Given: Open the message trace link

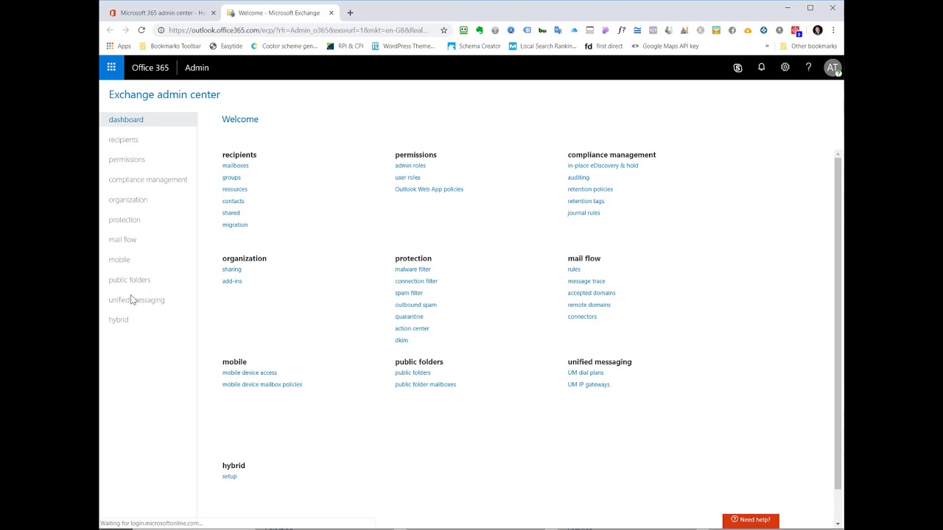Looking at the screenshot, I should click(586, 281).
